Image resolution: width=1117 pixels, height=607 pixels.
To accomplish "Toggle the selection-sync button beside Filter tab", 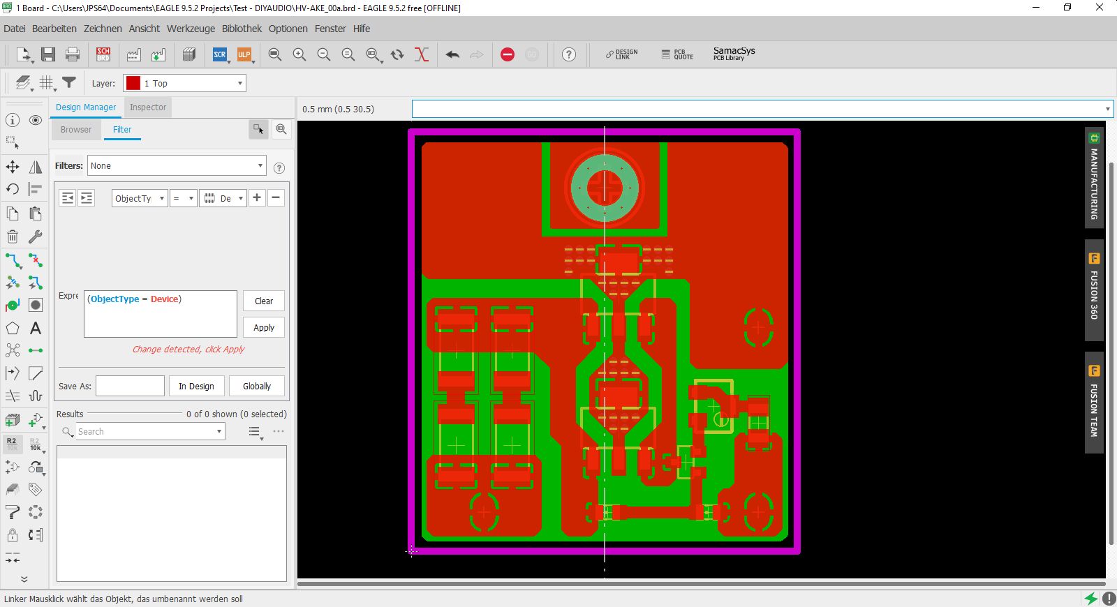I will [258, 129].
